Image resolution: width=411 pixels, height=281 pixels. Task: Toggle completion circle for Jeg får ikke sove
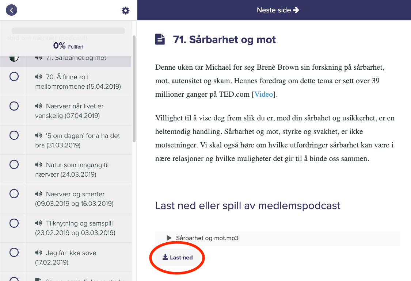(x=14, y=253)
